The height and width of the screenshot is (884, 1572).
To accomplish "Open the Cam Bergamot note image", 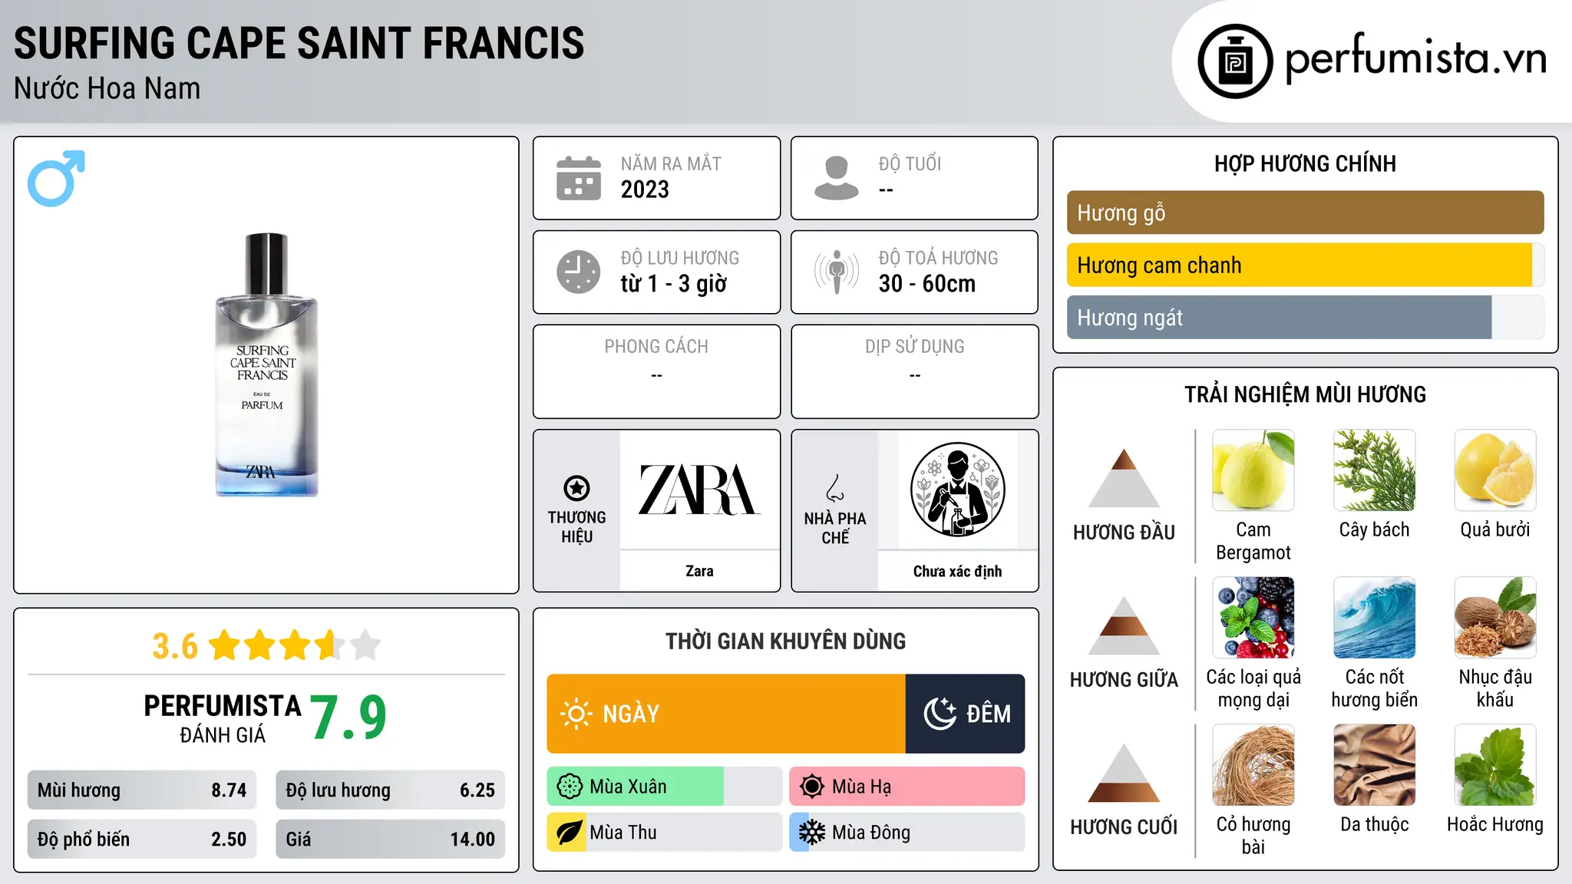I will [x=1253, y=470].
